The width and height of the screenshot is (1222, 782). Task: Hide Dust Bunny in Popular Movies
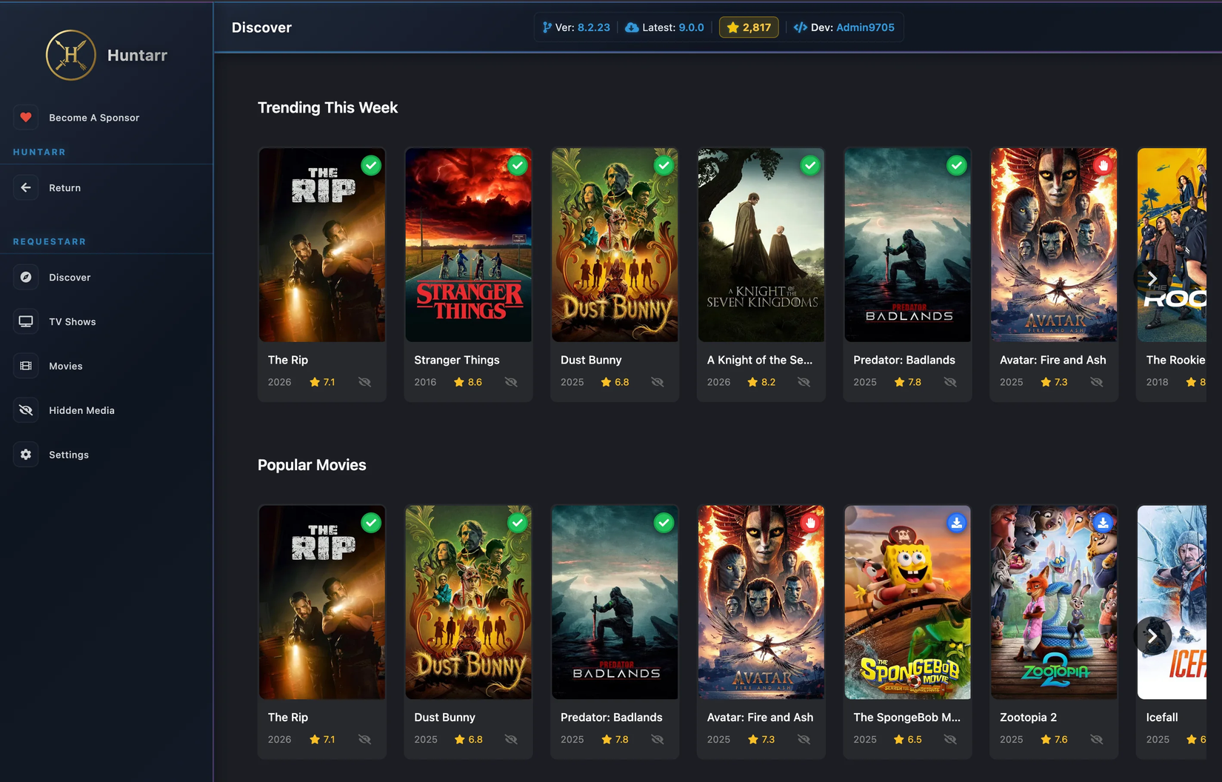pos(511,739)
